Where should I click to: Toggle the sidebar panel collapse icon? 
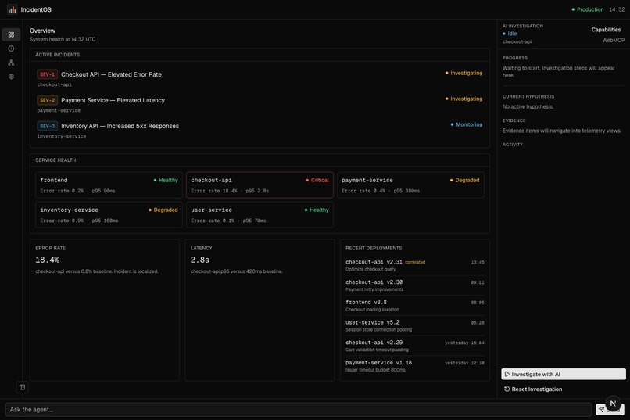23,387
